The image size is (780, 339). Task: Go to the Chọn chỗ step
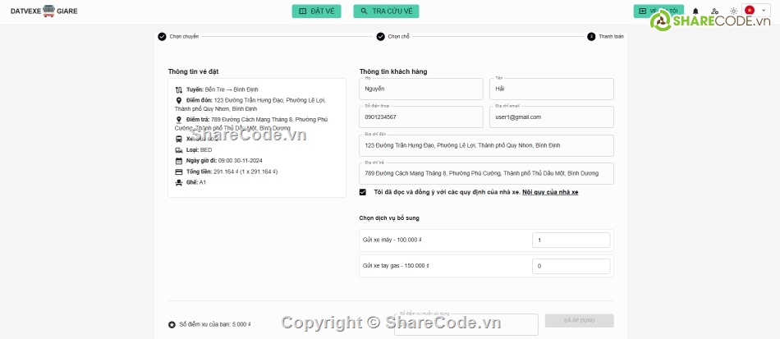pyautogui.click(x=393, y=36)
